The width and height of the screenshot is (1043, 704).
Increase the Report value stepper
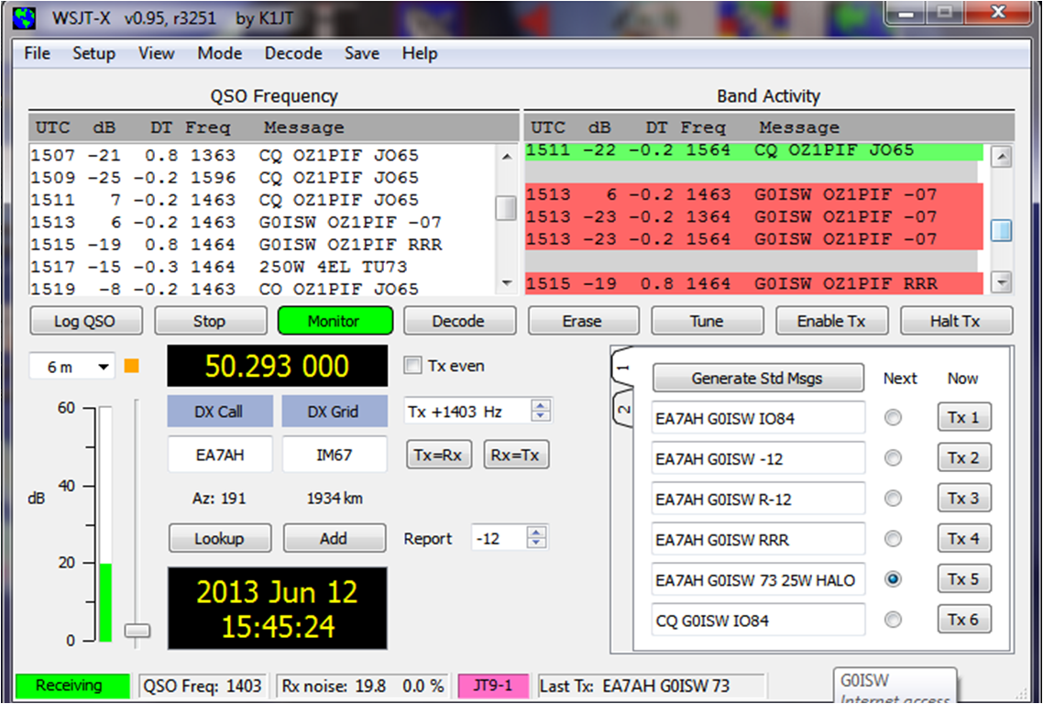536,532
